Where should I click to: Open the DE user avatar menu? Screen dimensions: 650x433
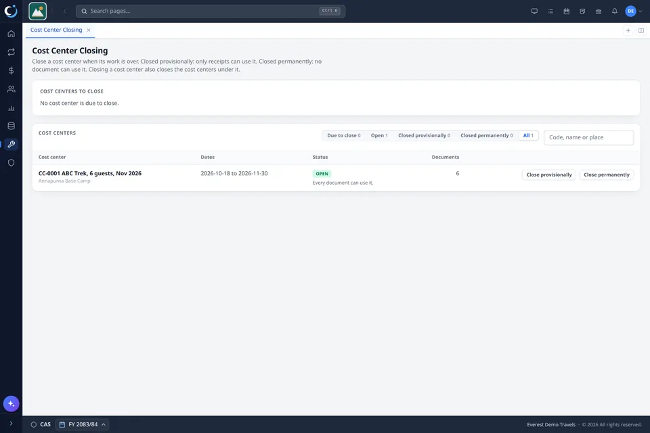(x=634, y=12)
